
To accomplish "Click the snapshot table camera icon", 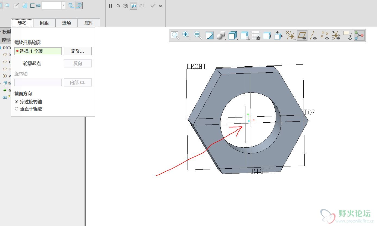I will [x=256, y=36].
